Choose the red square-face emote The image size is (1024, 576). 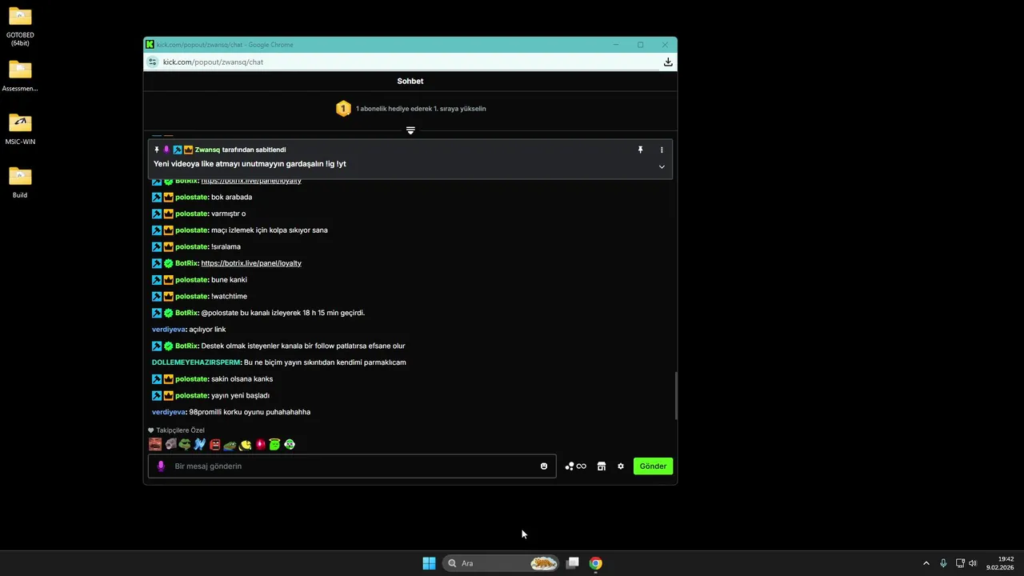[215, 445]
